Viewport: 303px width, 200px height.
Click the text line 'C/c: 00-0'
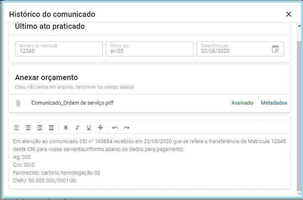[x=24, y=165]
